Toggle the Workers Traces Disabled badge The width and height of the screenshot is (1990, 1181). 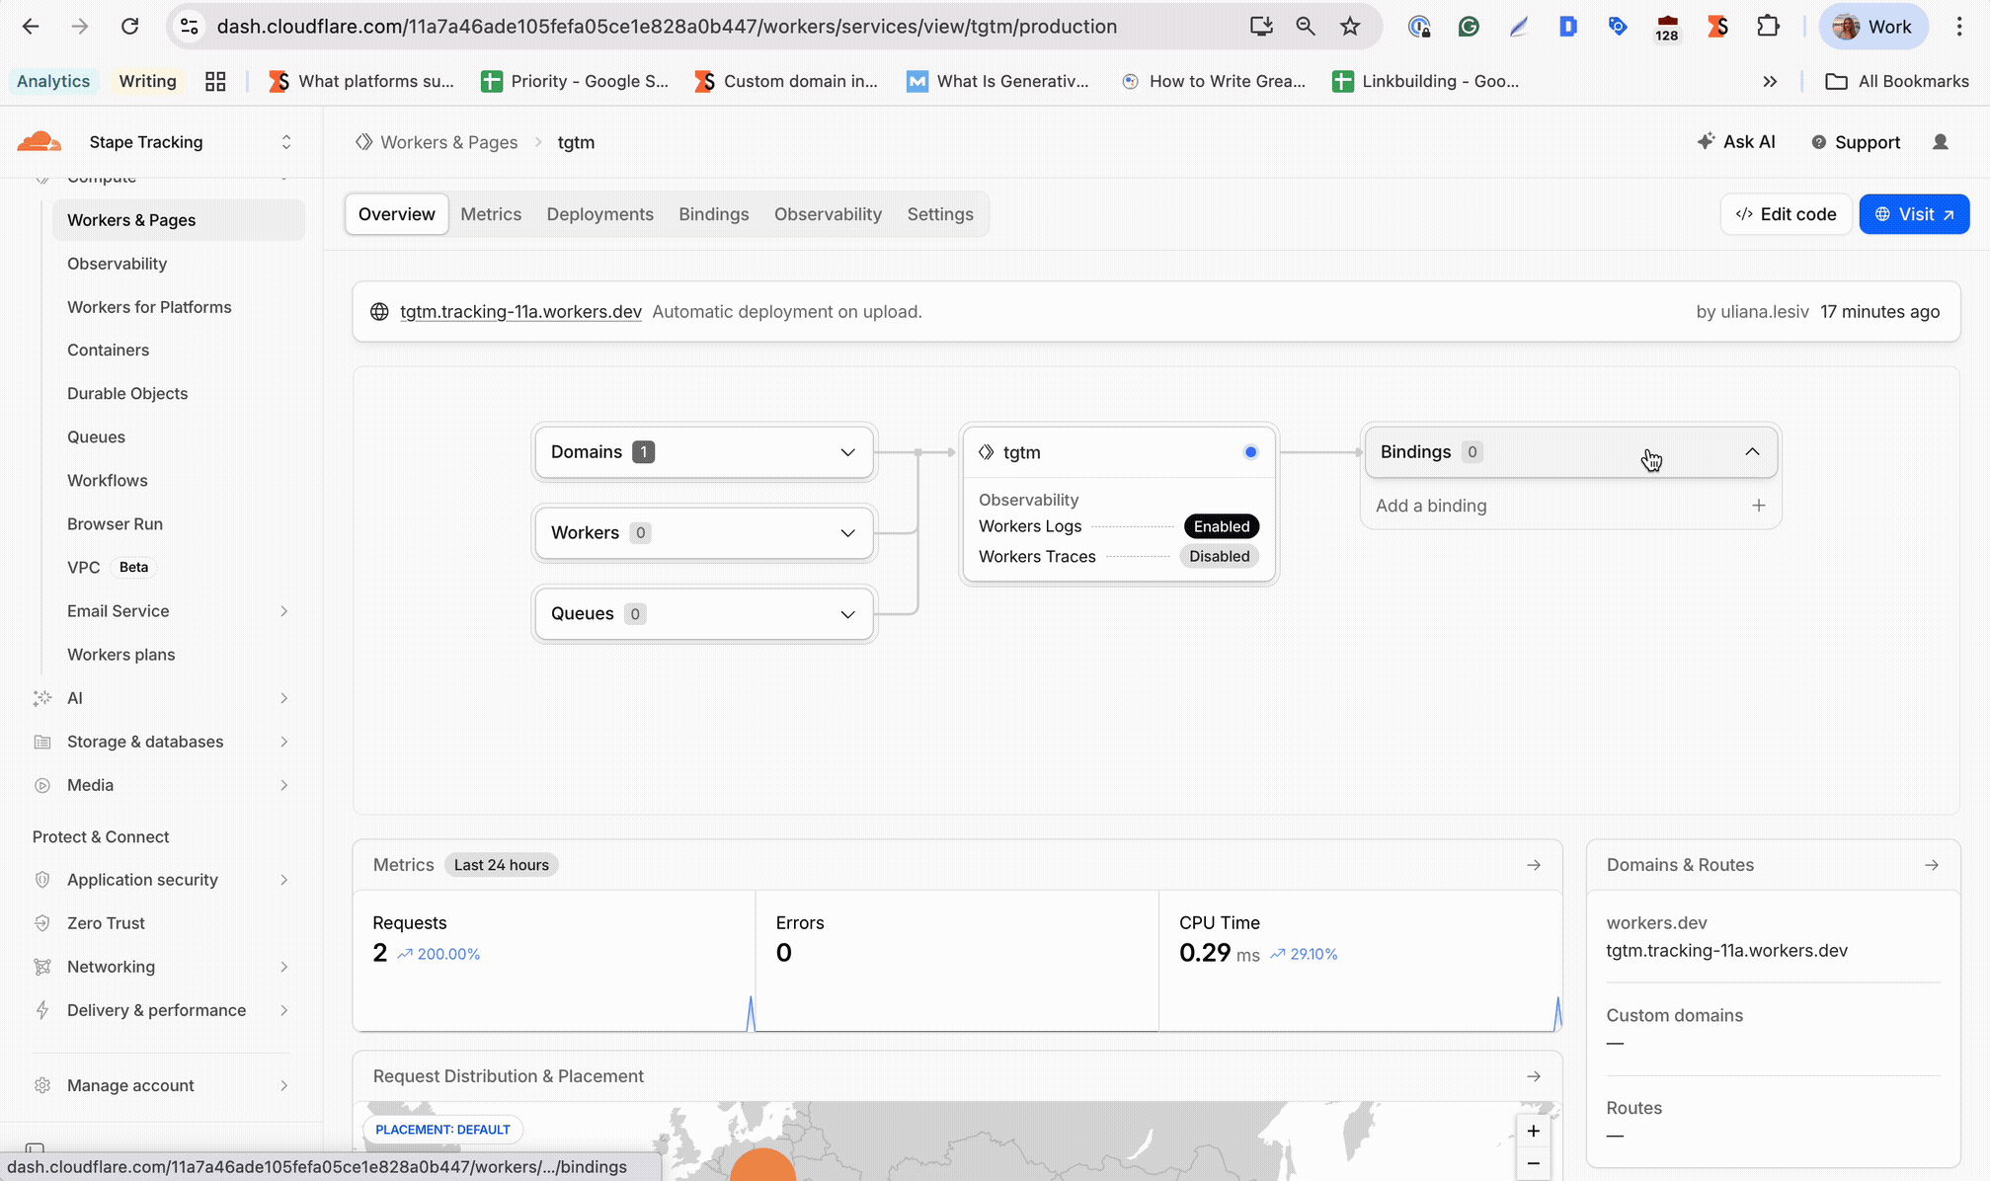(1220, 556)
